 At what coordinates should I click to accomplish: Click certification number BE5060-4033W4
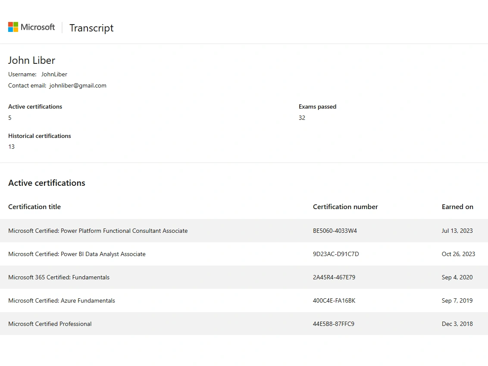point(335,231)
